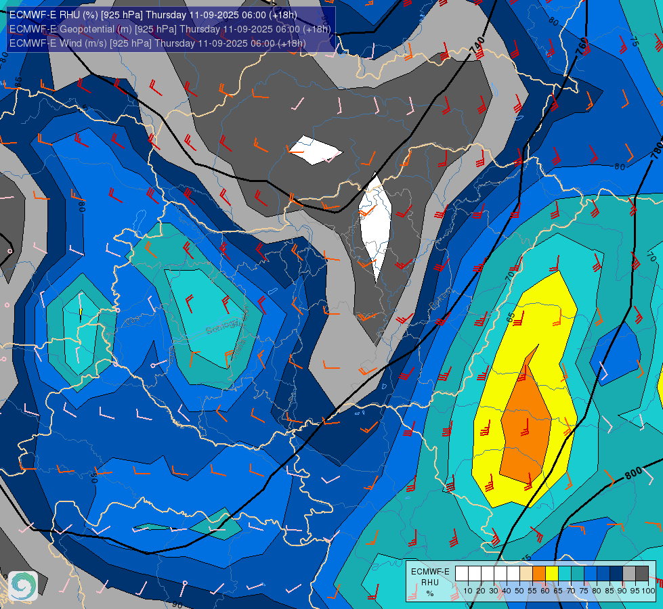This screenshot has width=663, height=609.
Task: Click the teal 70–75 legend swatch
Action: [578, 574]
